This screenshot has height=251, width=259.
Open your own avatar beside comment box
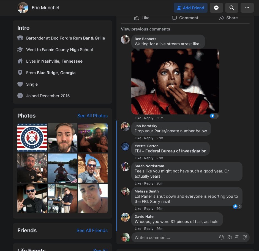(x=125, y=237)
